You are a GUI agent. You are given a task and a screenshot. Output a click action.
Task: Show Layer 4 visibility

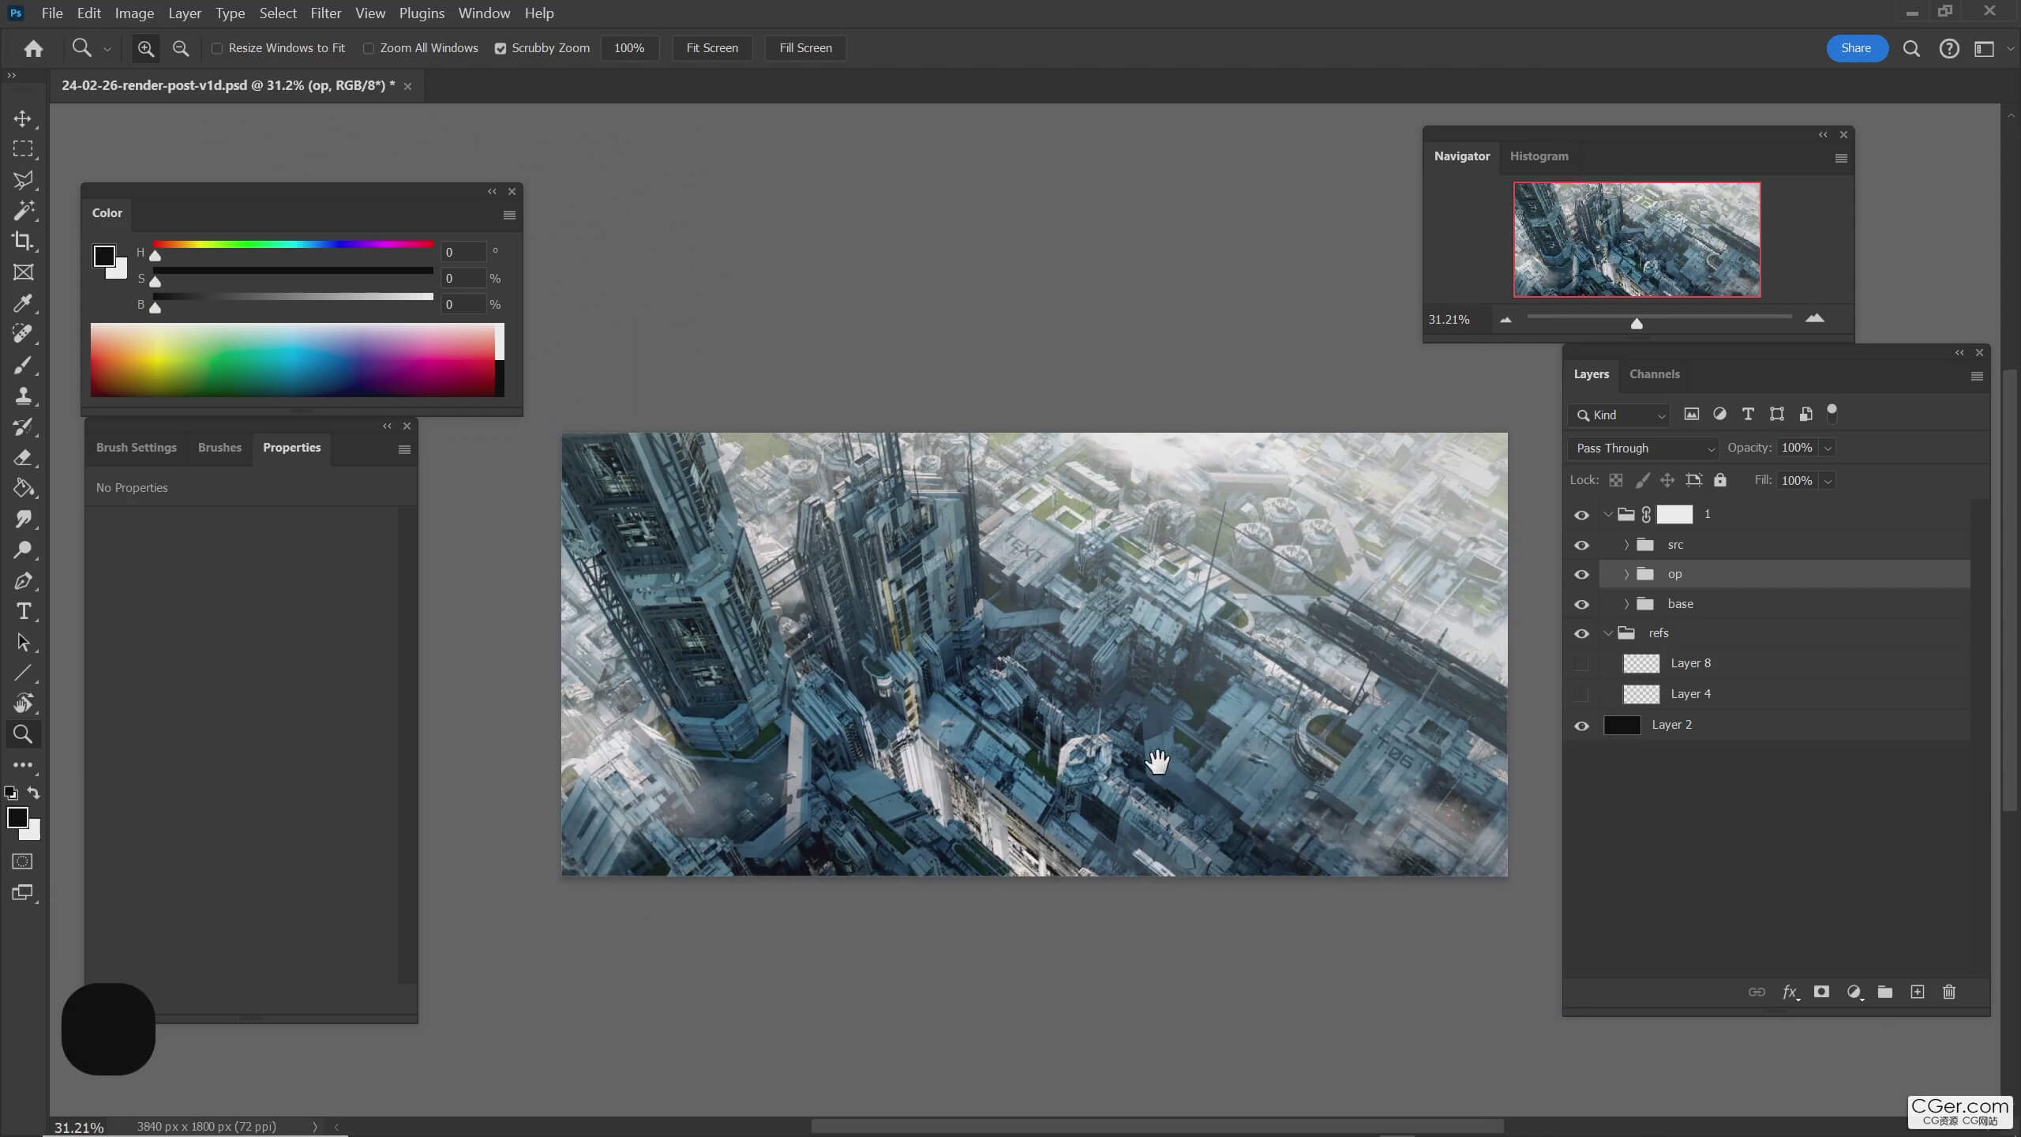pos(1581,694)
